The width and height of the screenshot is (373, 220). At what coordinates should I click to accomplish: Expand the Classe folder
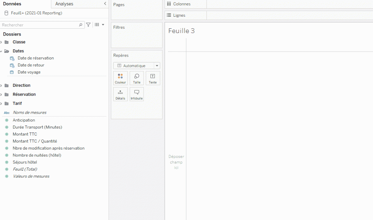click(x=1, y=42)
